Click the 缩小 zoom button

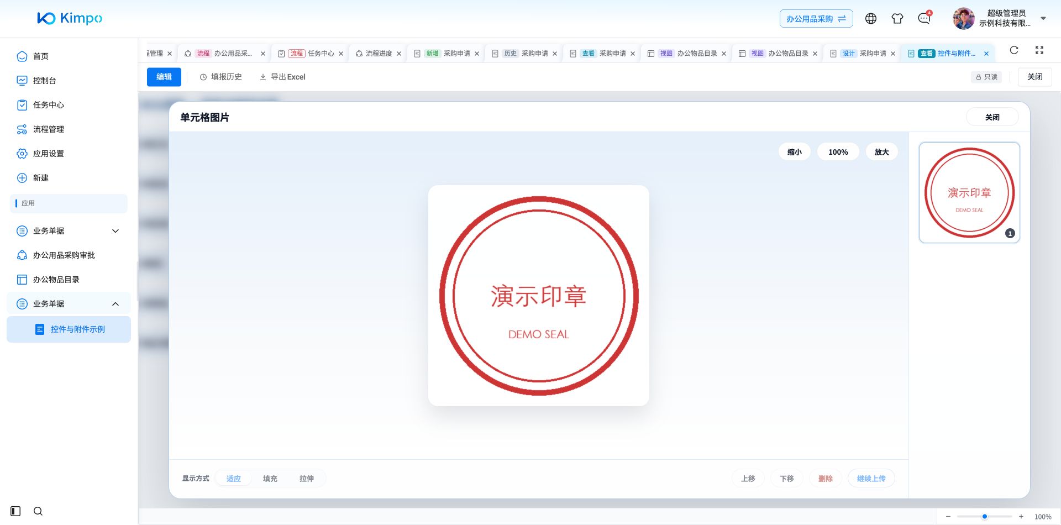[x=795, y=152]
